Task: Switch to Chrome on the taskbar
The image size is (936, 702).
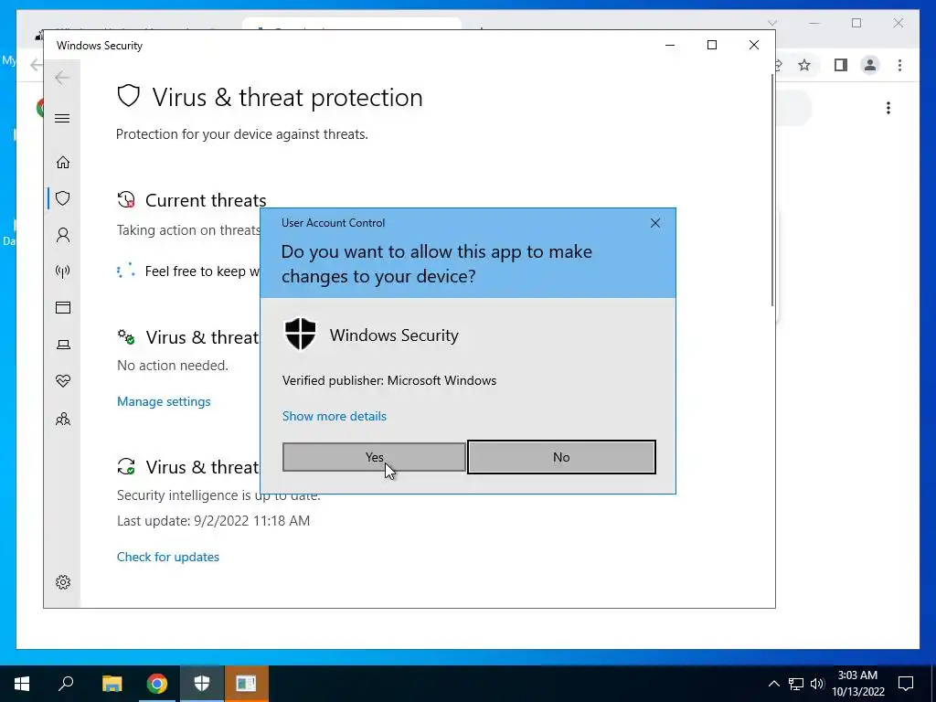Action: tap(157, 684)
